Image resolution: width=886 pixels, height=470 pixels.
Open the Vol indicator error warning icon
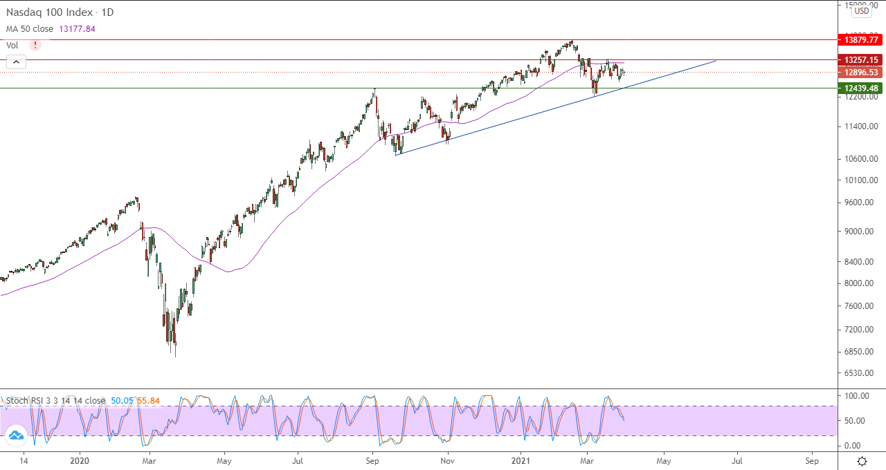pyautogui.click(x=35, y=45)
